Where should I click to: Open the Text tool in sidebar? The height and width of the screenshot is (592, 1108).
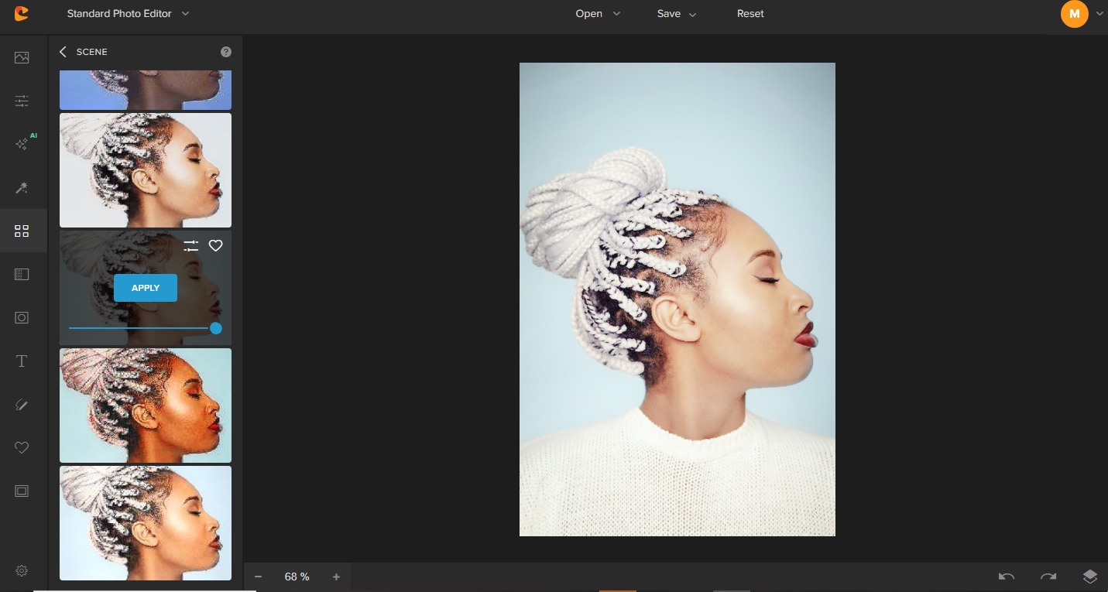coord(22,361)
